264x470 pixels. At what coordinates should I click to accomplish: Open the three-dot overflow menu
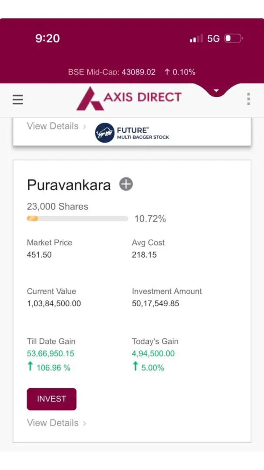click(248, 99)
